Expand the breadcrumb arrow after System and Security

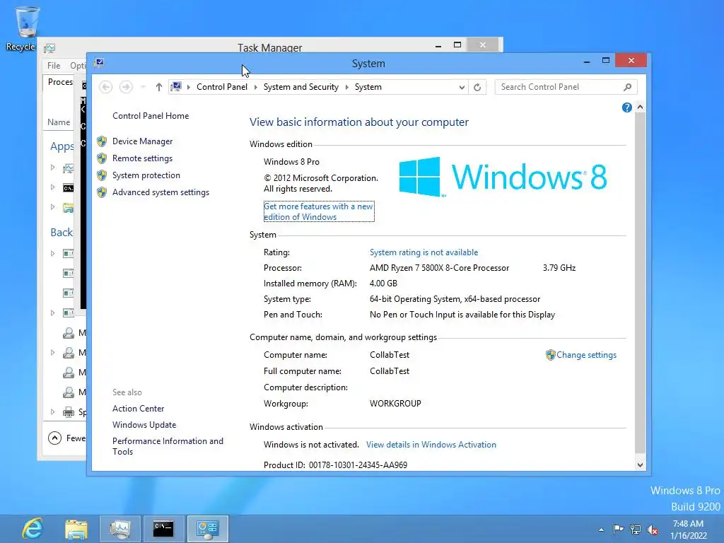[346, 87]
